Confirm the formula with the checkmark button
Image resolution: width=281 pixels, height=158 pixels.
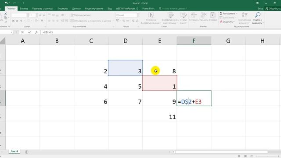pyautogui.click(x=29, y=32)
